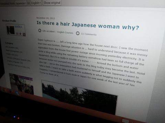
Task: Open the English target language dropdown
Action: (x=36, y=3)
